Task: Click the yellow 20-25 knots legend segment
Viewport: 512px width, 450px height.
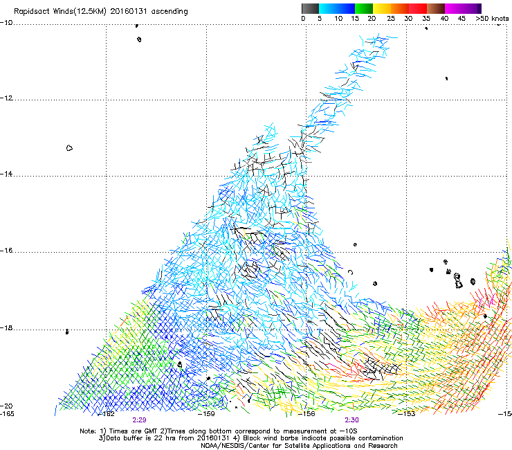Action: point(382,8)
